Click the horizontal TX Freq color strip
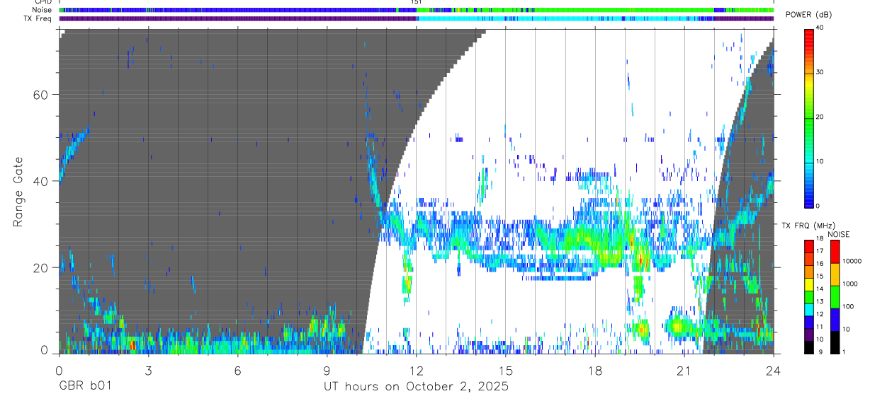The width and height of the screenshot is (870, 401). (417, 18)
